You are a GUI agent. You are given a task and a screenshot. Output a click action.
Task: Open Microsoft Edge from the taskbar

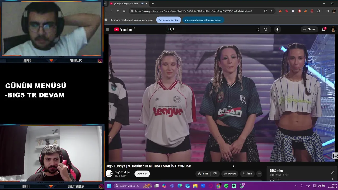[180, 186]
